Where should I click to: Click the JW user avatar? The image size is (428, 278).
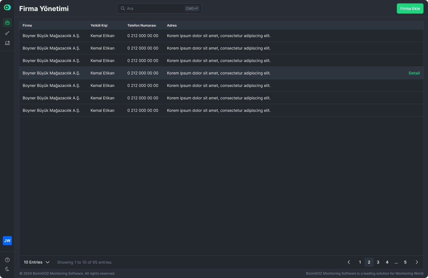click(7, 241)
